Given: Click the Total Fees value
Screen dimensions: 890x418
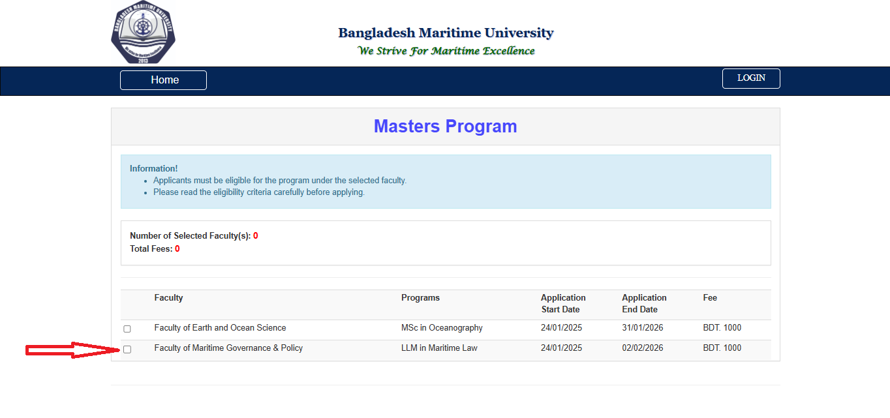Looking at the screenshot, I should point(177,248).
